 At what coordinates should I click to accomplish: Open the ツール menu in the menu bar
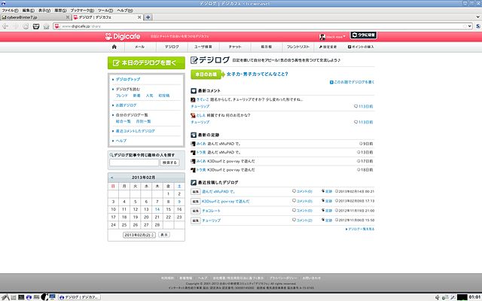(x=105, y=10)
